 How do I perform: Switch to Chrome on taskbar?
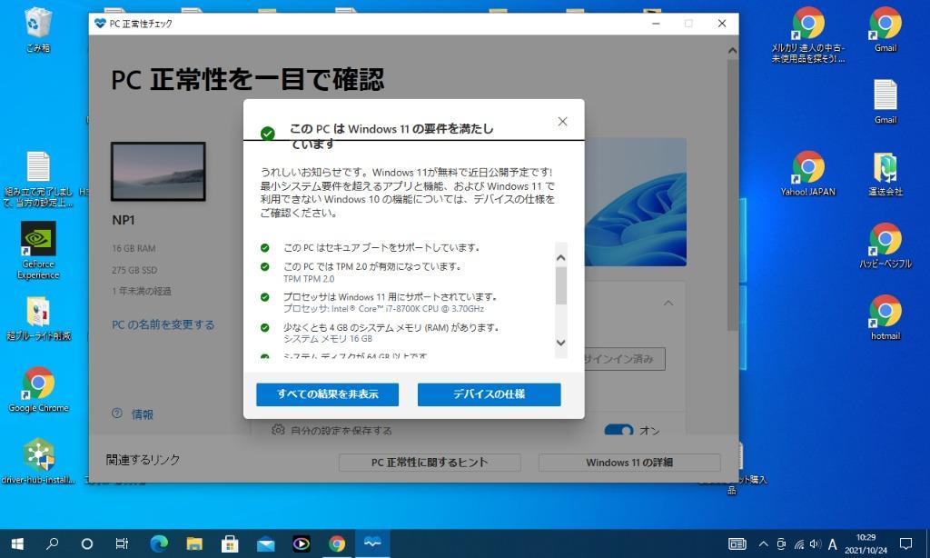(336, 543)
